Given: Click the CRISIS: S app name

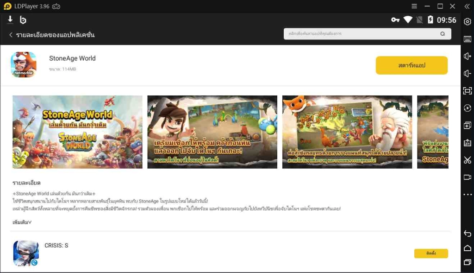Looking at the screenshot, I should point(56,246).
